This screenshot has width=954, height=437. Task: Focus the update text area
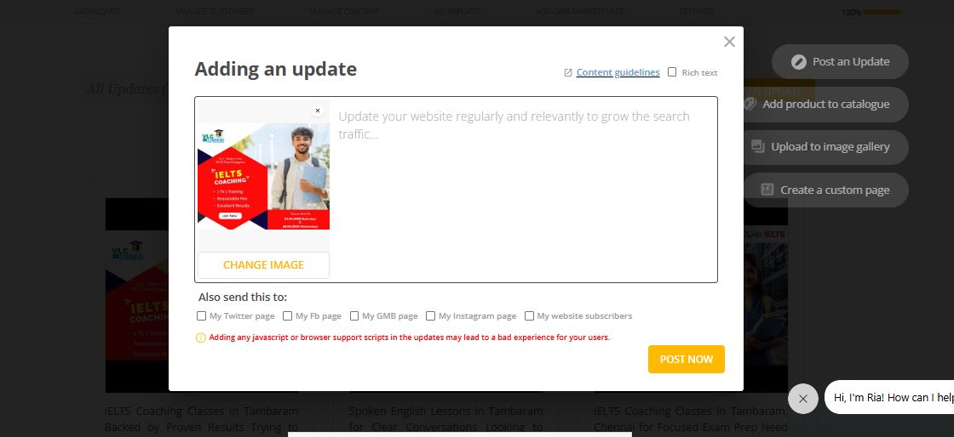526,190
